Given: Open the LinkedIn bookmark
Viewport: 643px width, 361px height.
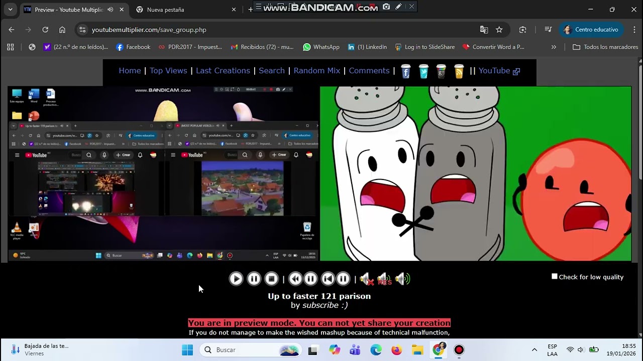Looking at the screenshot, I should point(367,47).
